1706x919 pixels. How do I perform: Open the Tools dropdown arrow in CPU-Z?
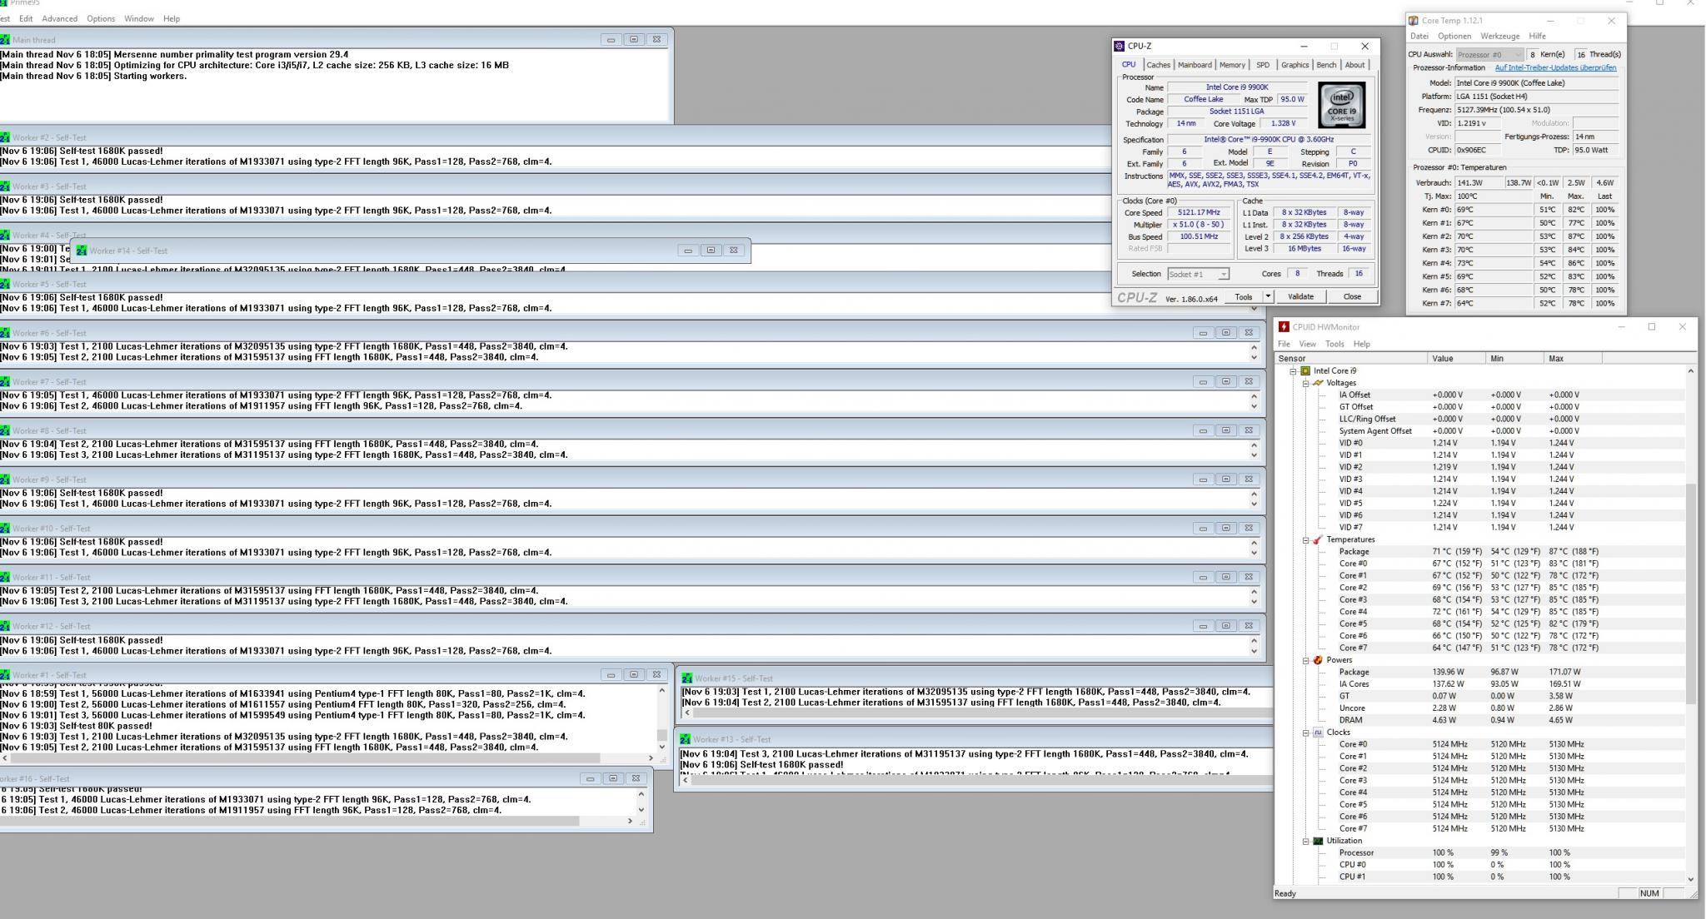coord(1268,297)
